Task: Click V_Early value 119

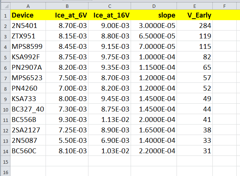Action: pos(195,36)
